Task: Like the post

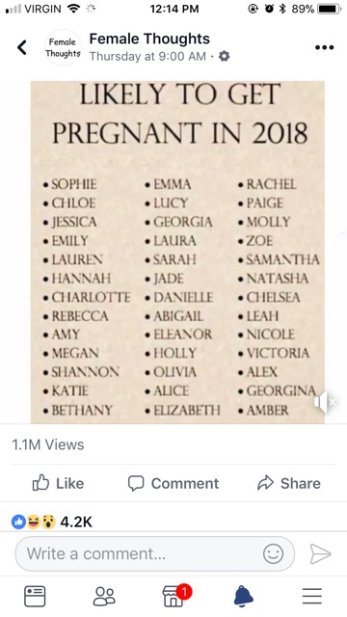Action: (x=58, y=483)
